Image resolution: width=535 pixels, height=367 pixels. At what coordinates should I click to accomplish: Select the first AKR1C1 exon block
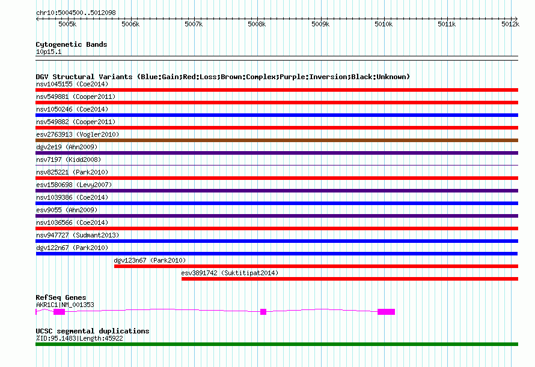[59, 312]
